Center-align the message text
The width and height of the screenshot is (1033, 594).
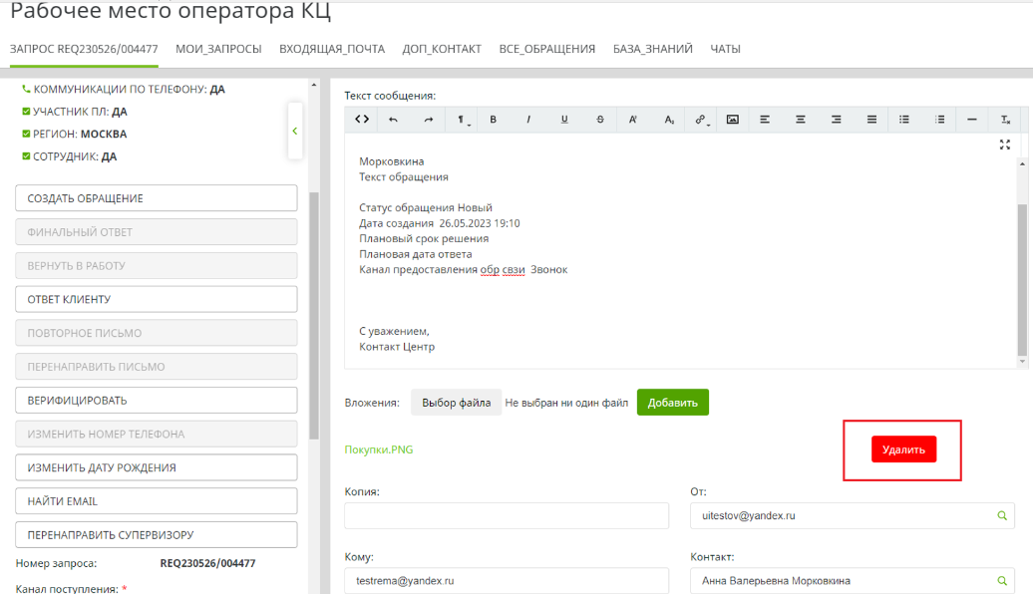pos(800,120)
